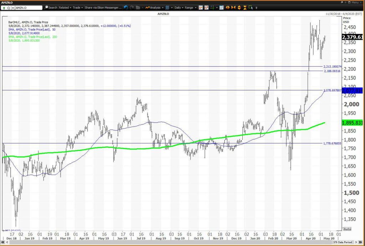Select the crosshair cursor tool
This screenshot has height=246, width=365.
[x=212, y=7]
